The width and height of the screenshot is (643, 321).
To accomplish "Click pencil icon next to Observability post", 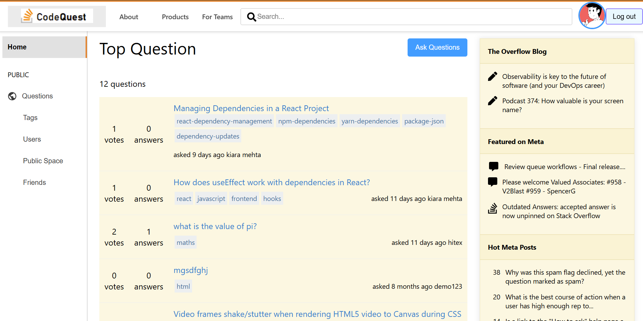I will click(492, 76).
